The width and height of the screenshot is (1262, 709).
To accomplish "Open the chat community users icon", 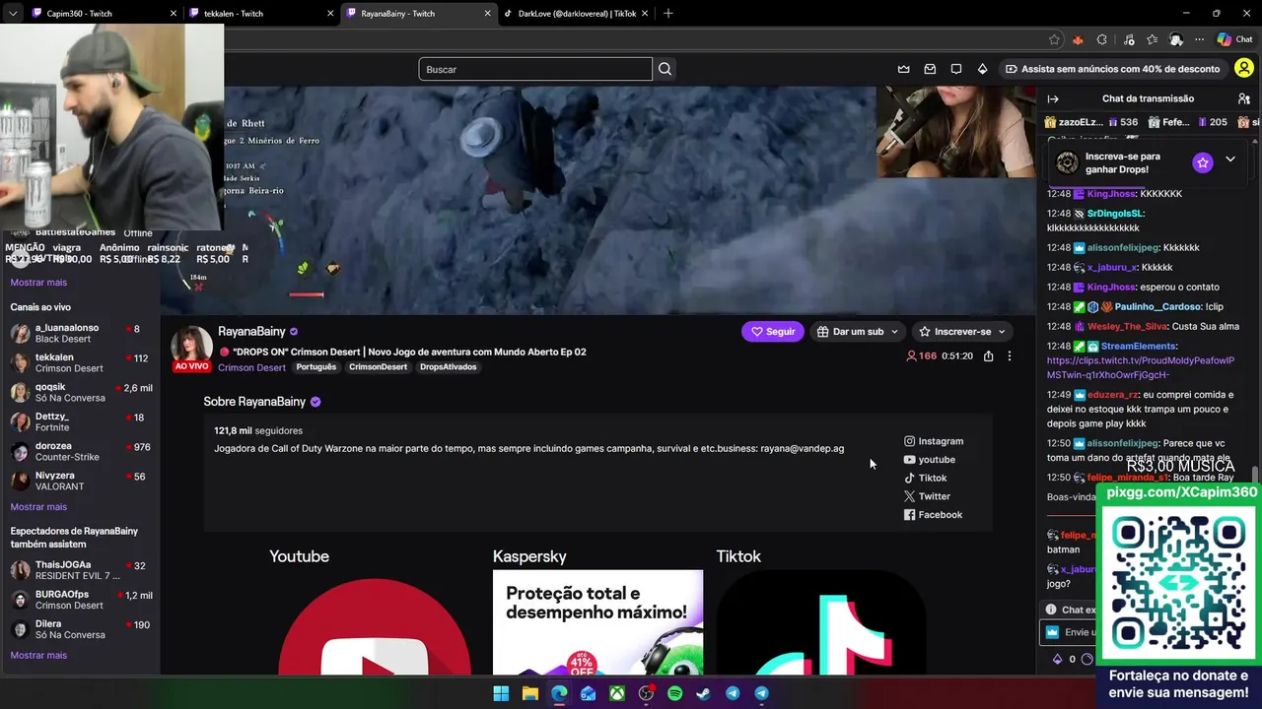I will pos(1244,98).
